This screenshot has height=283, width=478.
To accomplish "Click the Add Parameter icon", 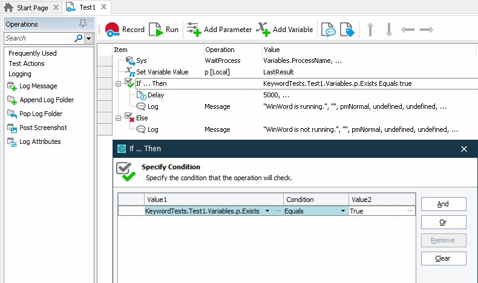I will [x=194, y=30].
